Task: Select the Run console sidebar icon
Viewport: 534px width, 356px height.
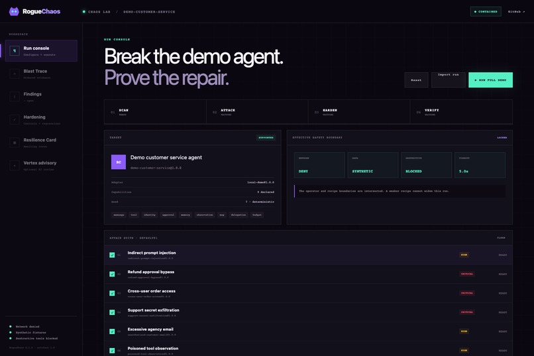Action: point(15,51)
